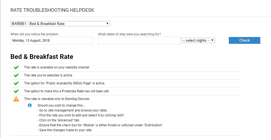
Task: Click green checkmark beside rate is active
Action: click(x=16, y=75)
